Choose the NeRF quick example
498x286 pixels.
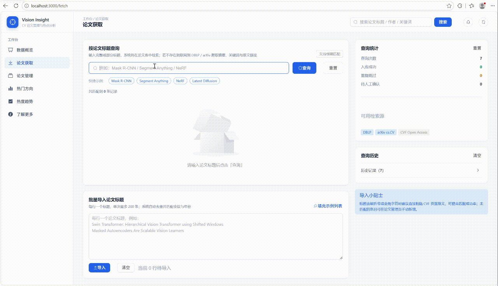(x=180, y=81)
